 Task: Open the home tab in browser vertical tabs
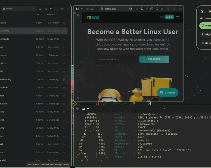[78, 15]
